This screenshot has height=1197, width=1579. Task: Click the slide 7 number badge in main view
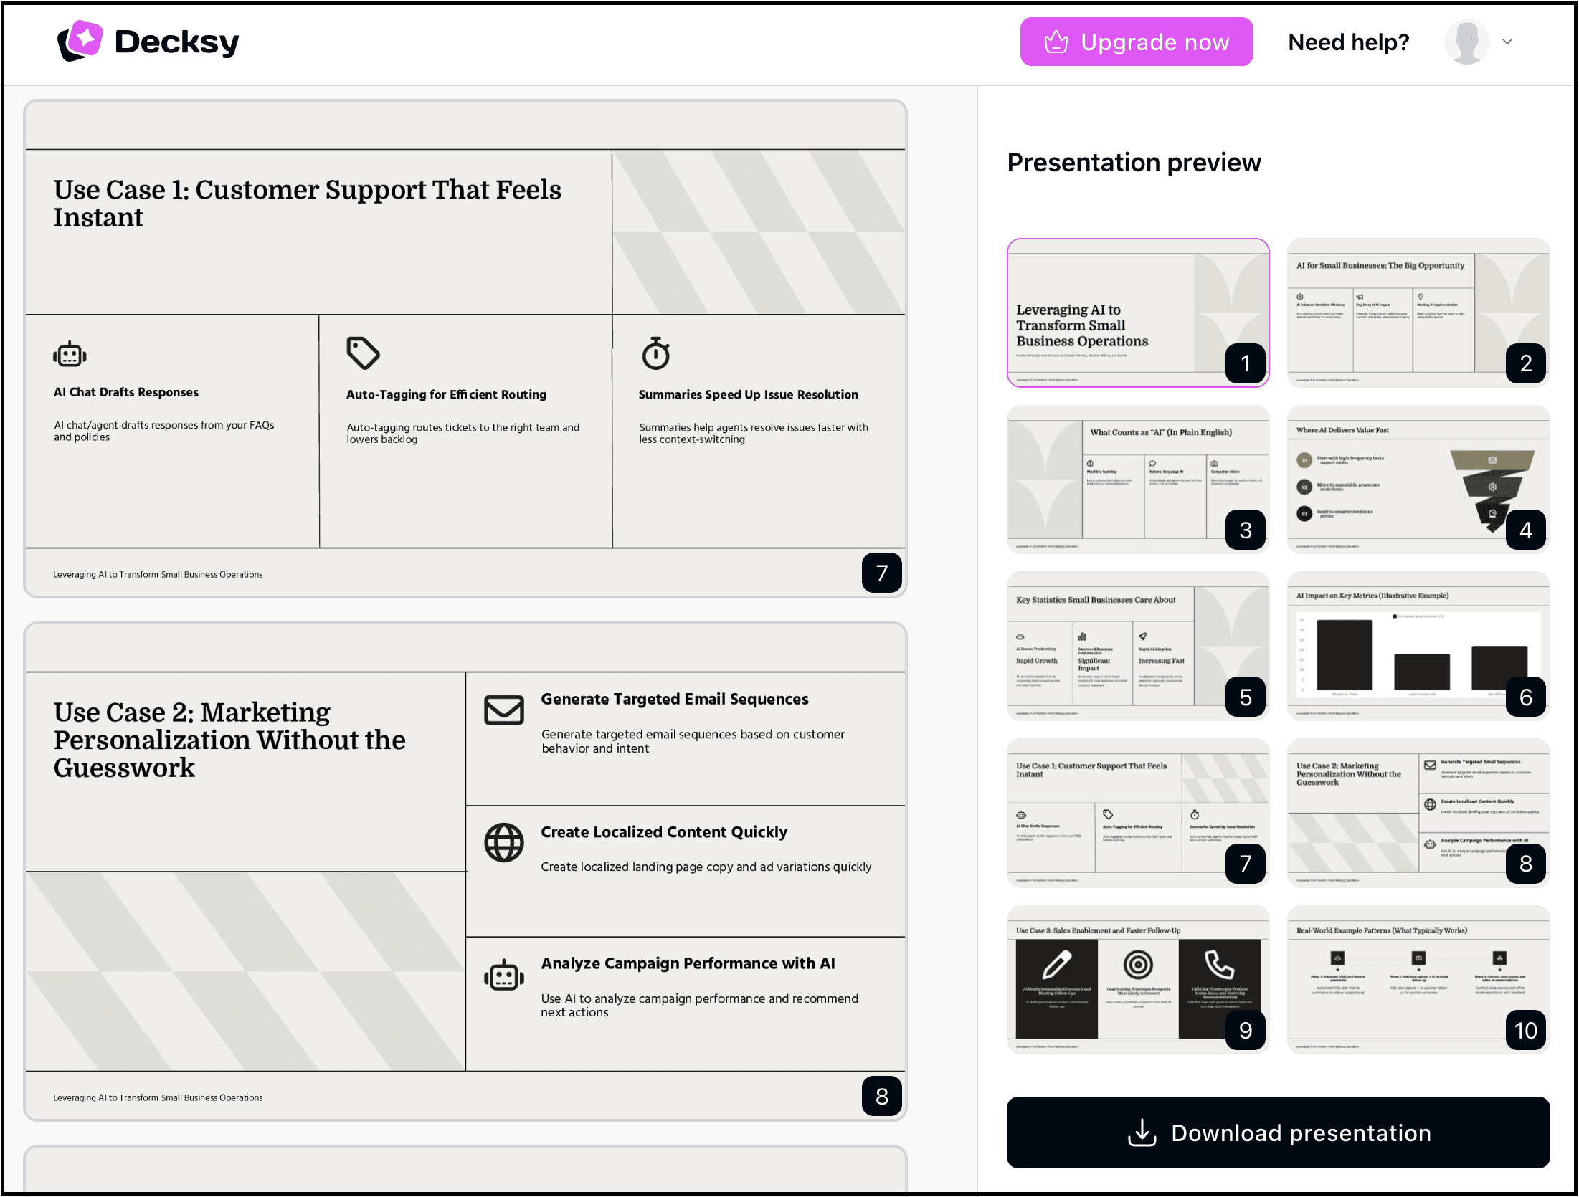click(x=881, y=572)
